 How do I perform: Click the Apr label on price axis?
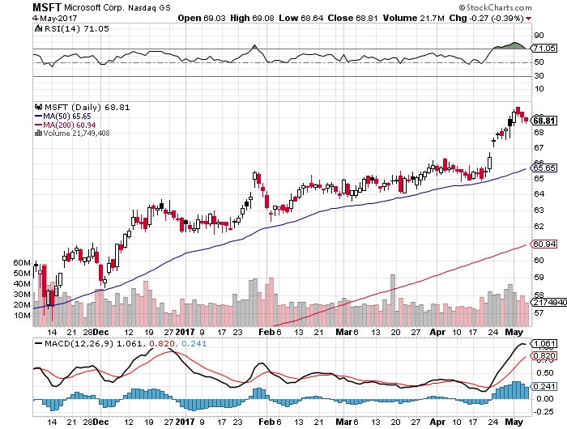click(x=437, y=332)
